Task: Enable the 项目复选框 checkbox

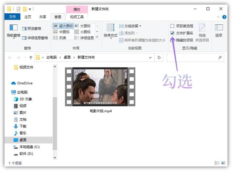Action: pyautogui.click(x=172, y=26)
